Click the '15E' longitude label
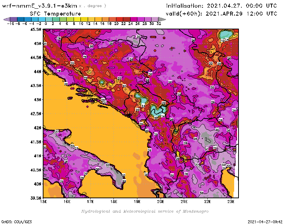The height and width of the screenshot is (224, 290). (x=43, y=202)
